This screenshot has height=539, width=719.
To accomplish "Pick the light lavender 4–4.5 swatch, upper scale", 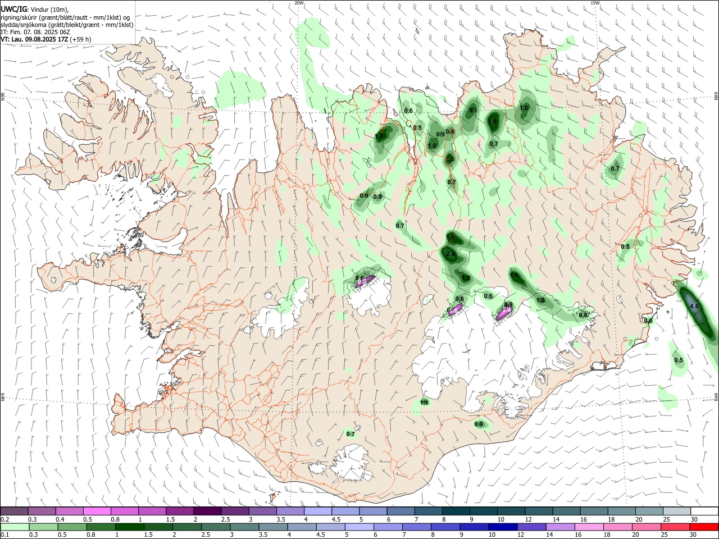I will [x=318, y=511].
